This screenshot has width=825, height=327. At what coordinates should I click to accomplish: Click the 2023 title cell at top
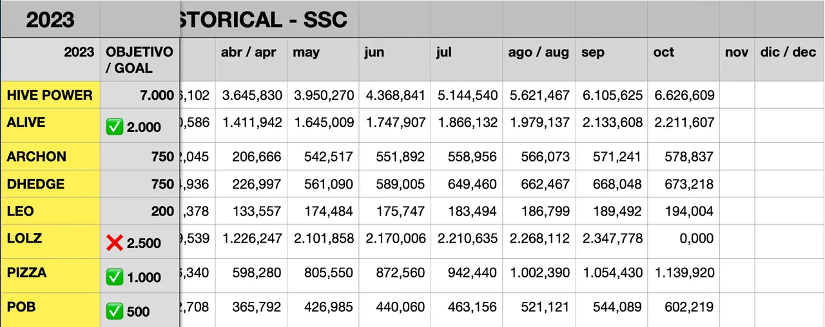50,20
